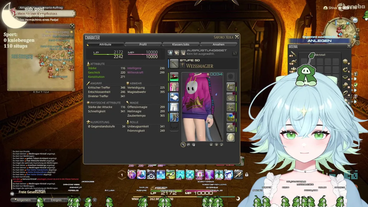Select the soul crystal slot
The image size is (368, 207).
coord(231,137)
